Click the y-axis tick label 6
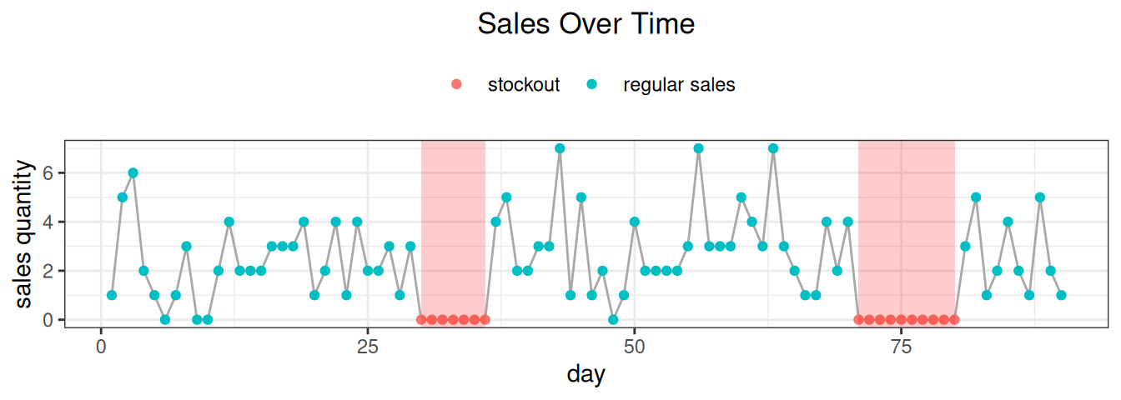The image size is (1121, 400). pos(49,173)
